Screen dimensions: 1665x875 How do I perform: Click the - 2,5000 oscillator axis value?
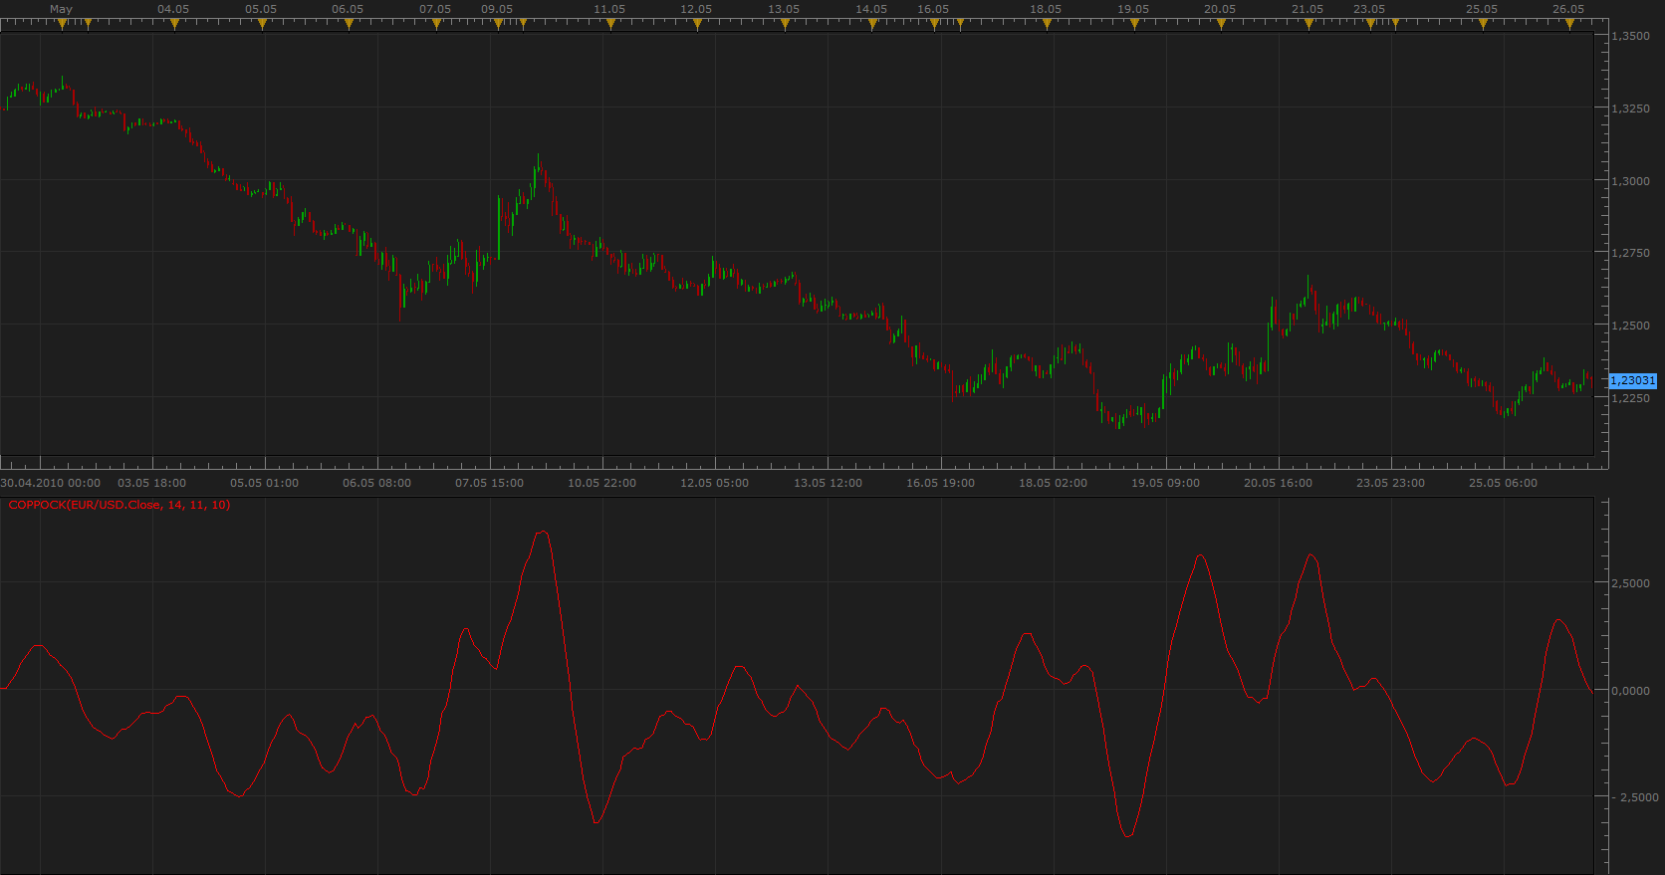[x=1634, y=797]
